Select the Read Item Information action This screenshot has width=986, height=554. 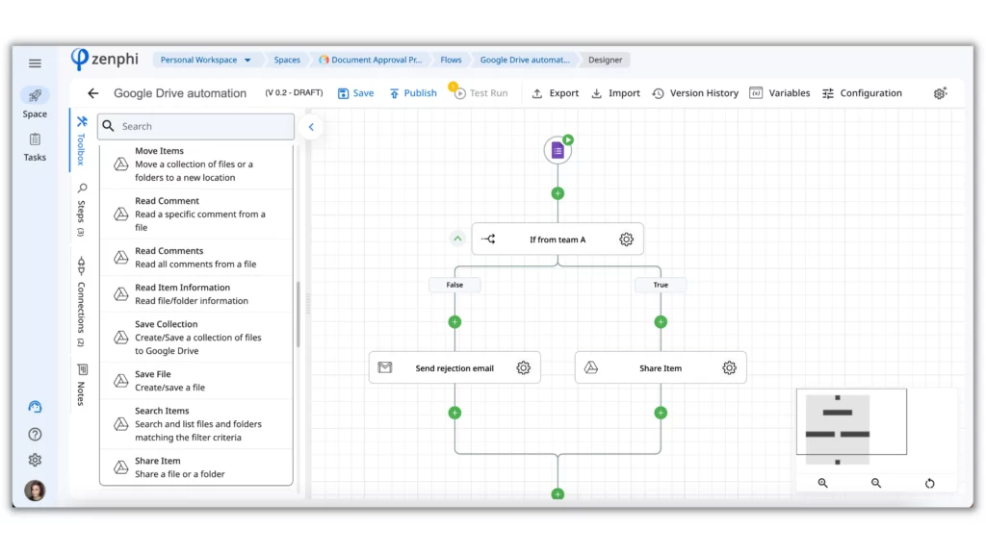click(196, 294)
